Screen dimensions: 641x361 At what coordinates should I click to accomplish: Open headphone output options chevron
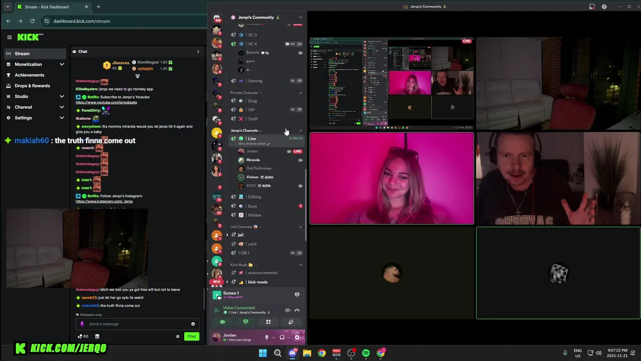pos(288,337)
